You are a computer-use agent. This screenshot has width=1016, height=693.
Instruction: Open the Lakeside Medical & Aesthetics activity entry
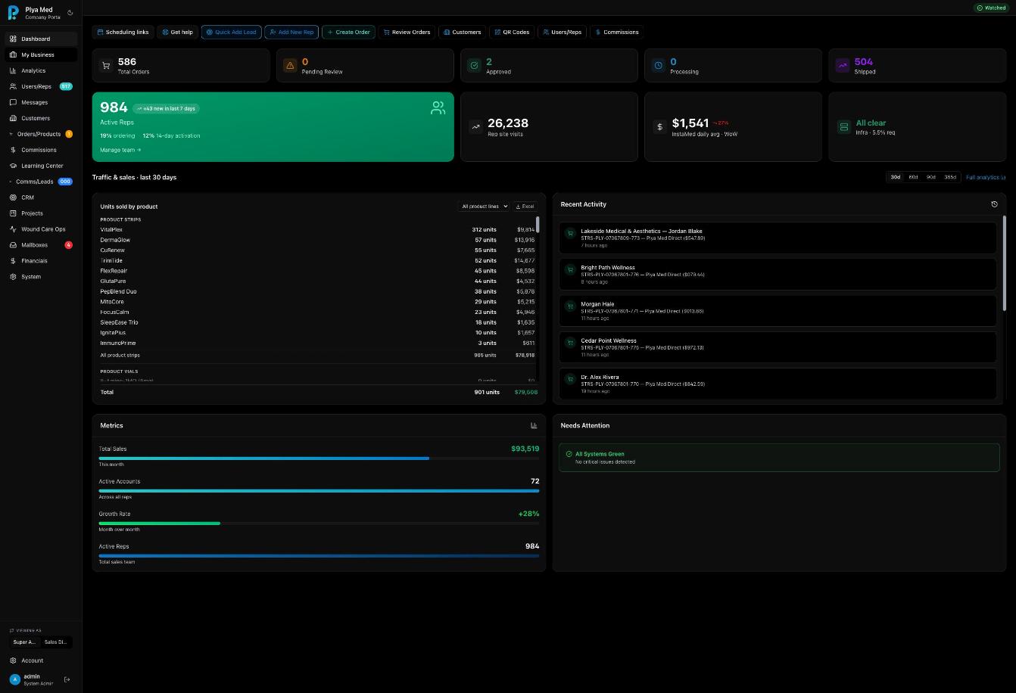pos(778,238)
